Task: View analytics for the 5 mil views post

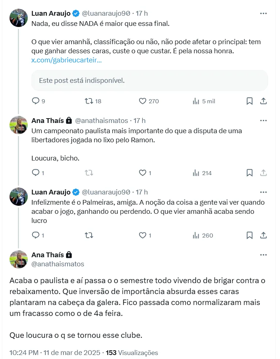Action: coord(196,101)
